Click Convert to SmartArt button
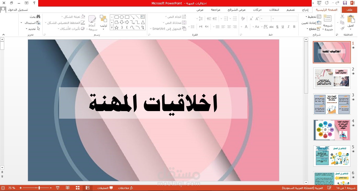 (168, 29)
